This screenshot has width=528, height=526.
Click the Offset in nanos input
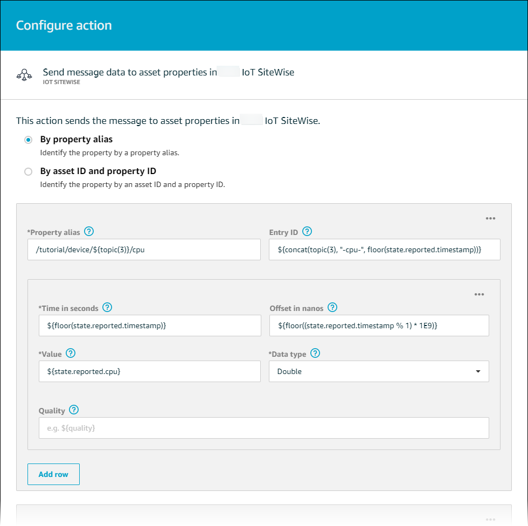pyautogui.click(x=378, y=326)
